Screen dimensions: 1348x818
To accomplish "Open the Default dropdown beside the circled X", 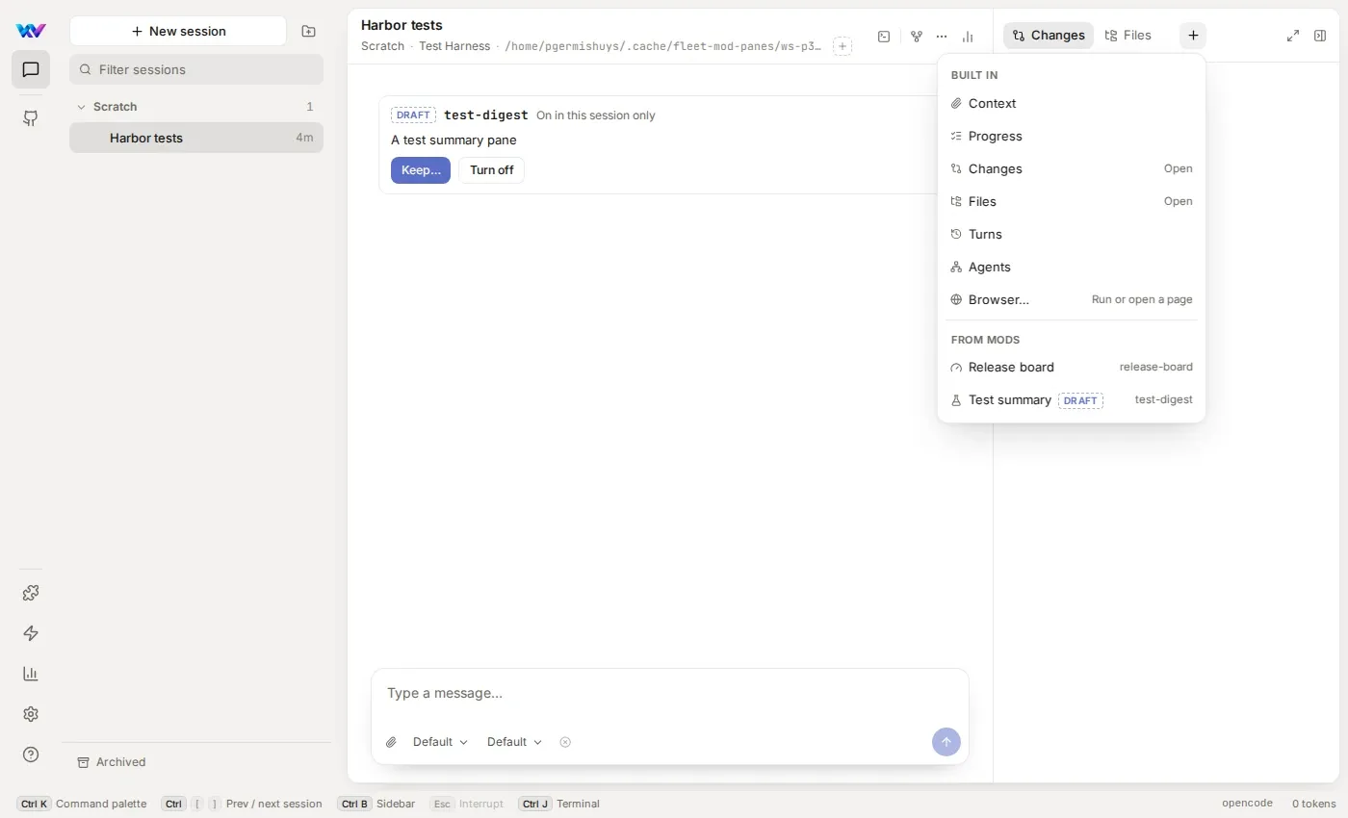I will 514,742.
